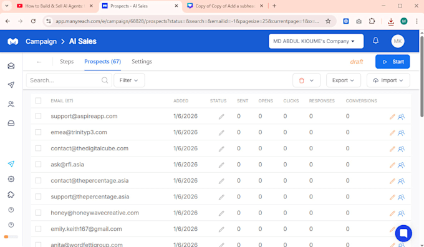Check the contact@thepercentage.asia row checkbox
This screenshot has height=247, width=424.
click(39, 180)
